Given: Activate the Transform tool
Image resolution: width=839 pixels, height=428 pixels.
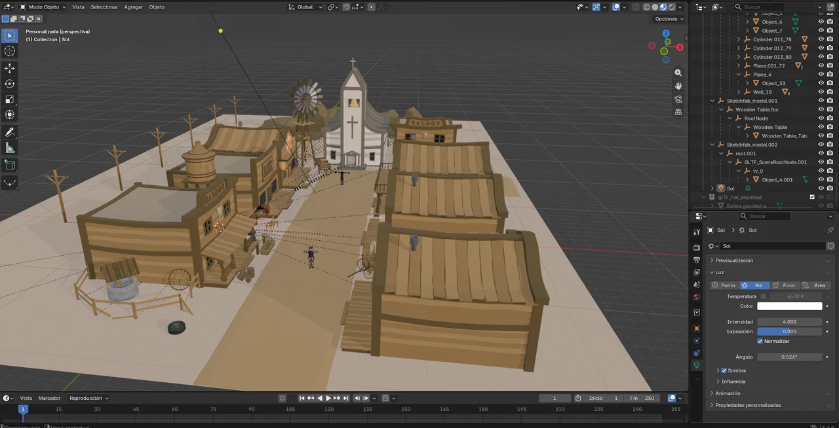Looking at the screenshot, I should coord(10,115).
